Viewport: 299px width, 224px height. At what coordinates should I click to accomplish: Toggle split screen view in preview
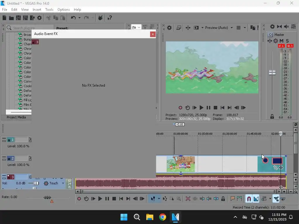tap(196, 28)
